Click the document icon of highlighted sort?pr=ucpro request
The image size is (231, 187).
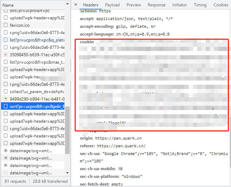(6, 106)
